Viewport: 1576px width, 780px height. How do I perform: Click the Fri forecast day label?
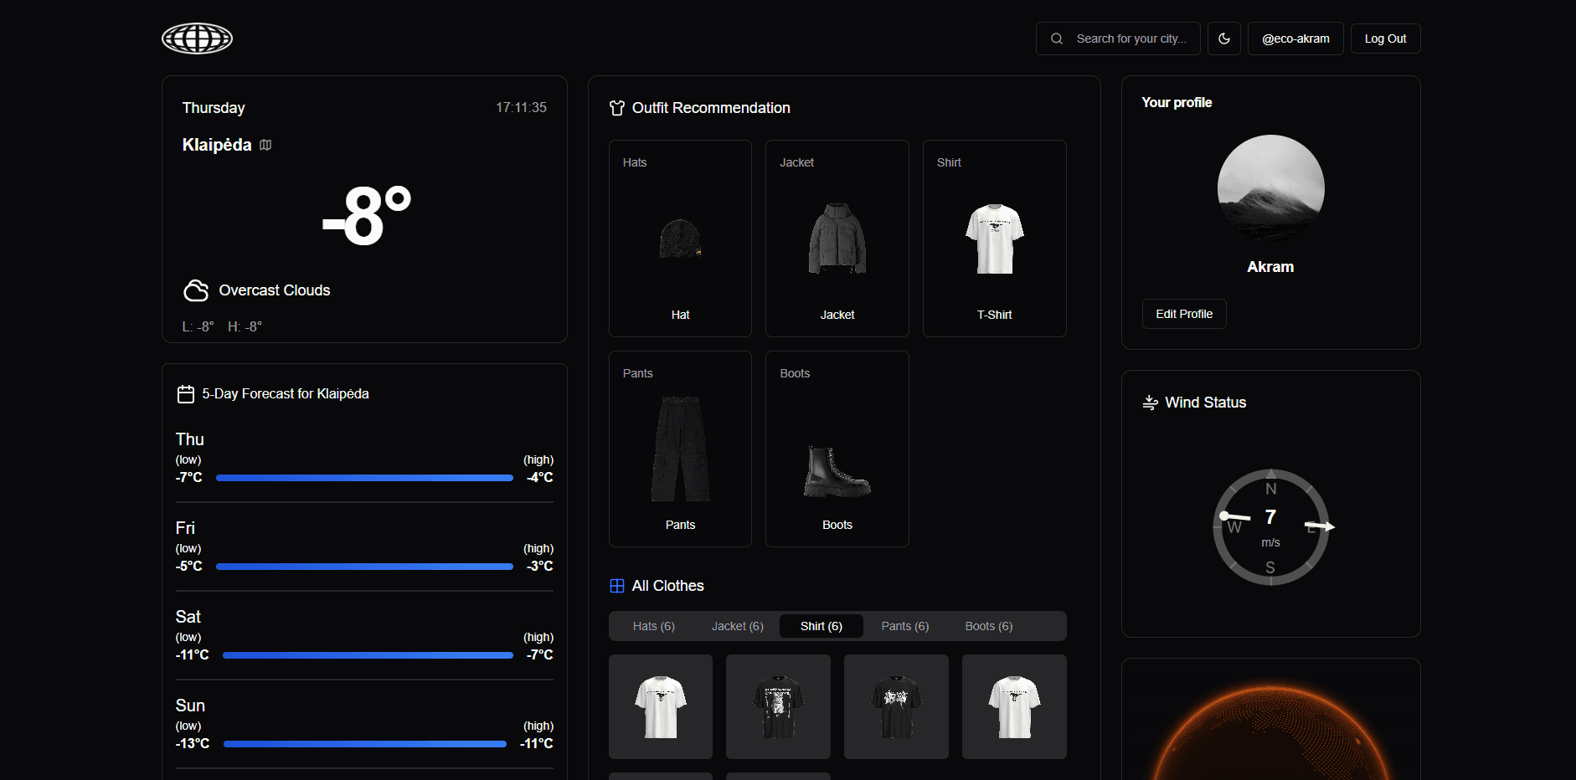(185, 528)
